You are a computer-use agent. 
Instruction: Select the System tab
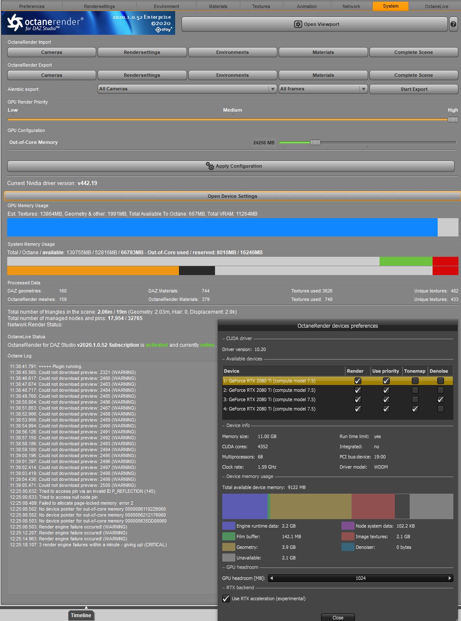[391, 6]
